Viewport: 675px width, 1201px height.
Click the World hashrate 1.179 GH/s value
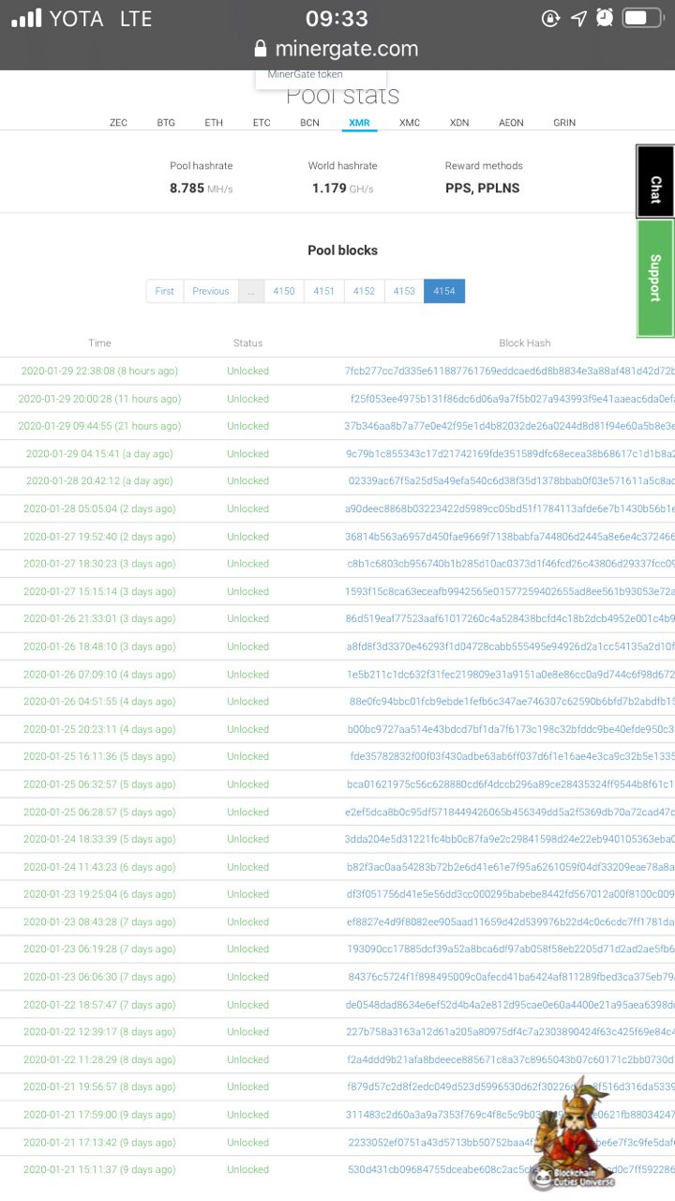[342, 189]
